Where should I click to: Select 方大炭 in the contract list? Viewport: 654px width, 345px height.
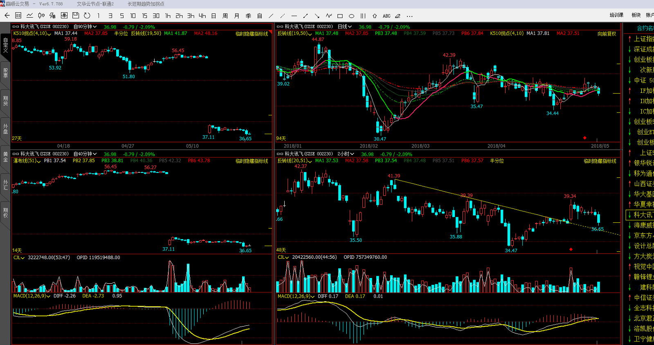(643, 256)
